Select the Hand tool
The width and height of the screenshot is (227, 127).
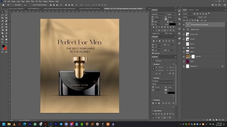[6, 39]
